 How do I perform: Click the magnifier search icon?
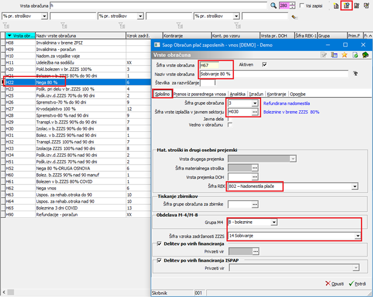[273, 6]
